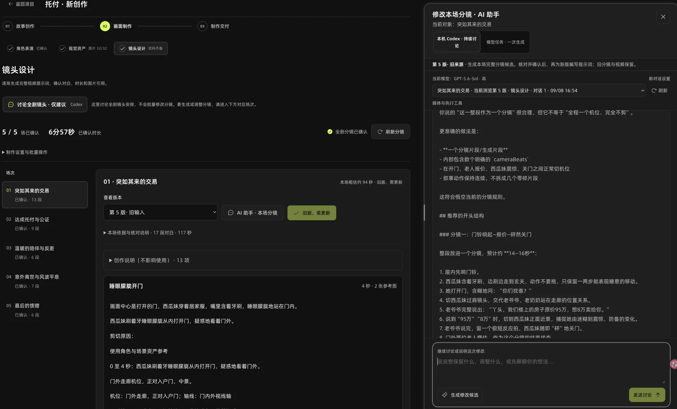
Task: Open the 第 5 版· 旧输入 version dropdown
Action: [160, 213]
